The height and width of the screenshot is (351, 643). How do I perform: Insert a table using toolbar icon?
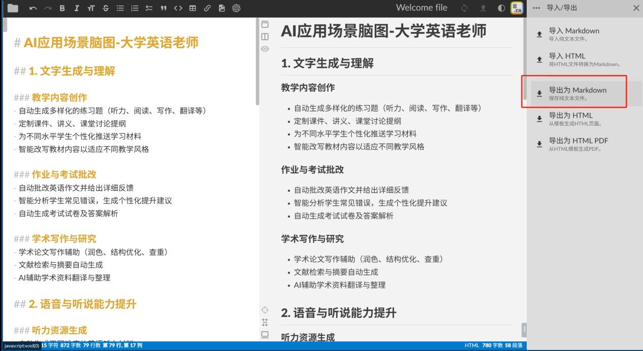192,8
